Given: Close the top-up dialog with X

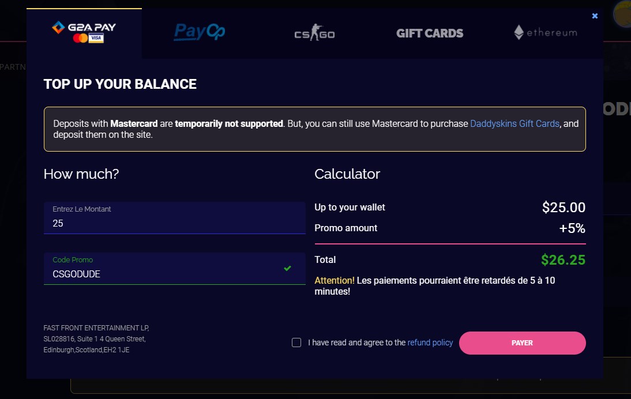Looking at the screenshot, I should tap(595, 16).
